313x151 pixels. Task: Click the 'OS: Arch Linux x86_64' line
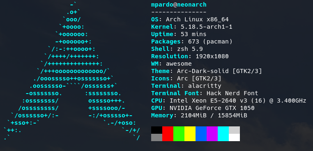pos(190,20)
